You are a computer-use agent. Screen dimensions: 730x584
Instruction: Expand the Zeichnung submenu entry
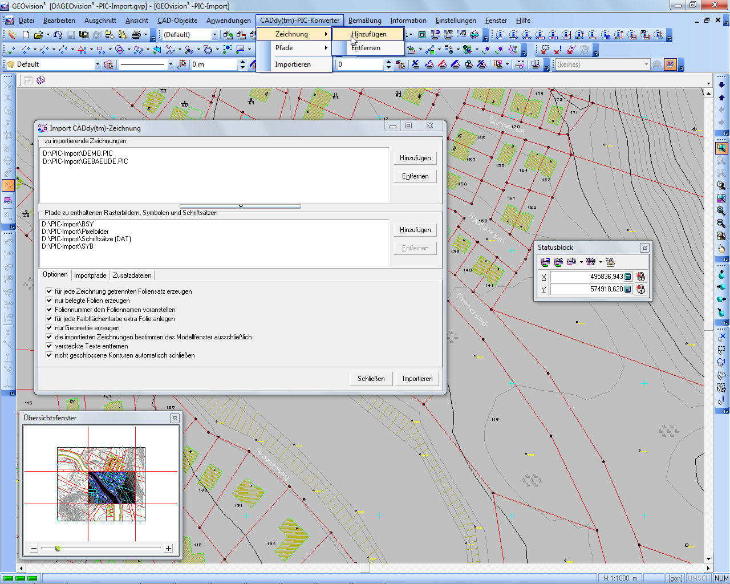(x=294, y=34)
